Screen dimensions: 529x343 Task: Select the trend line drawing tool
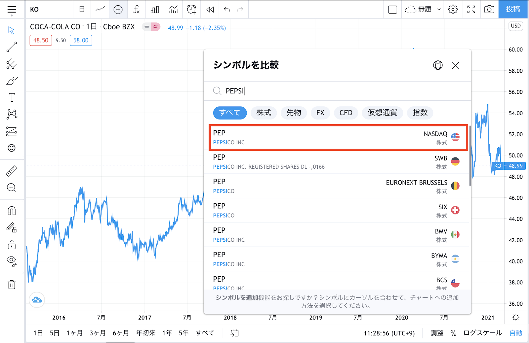pos(12,47)
